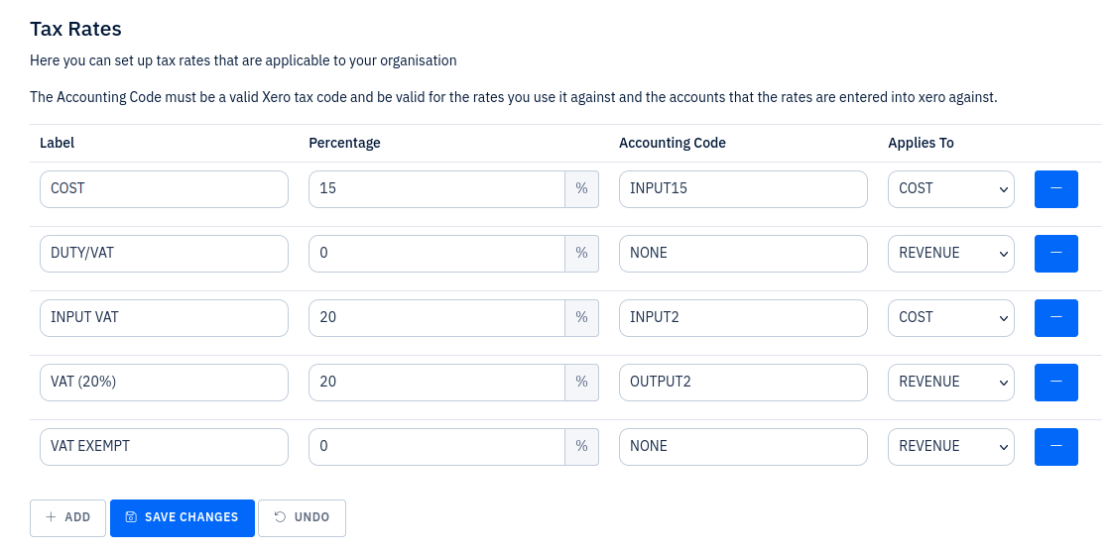Delete the INPUT VAT row via minus button

(x=1055, y=318)
